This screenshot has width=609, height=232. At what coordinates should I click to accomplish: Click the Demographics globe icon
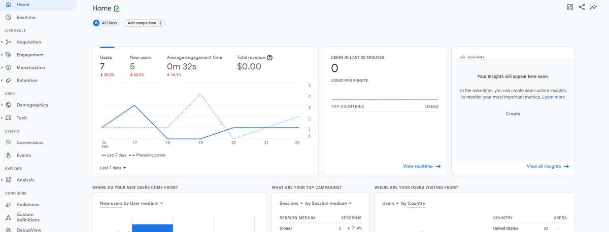tap(8, 105)
